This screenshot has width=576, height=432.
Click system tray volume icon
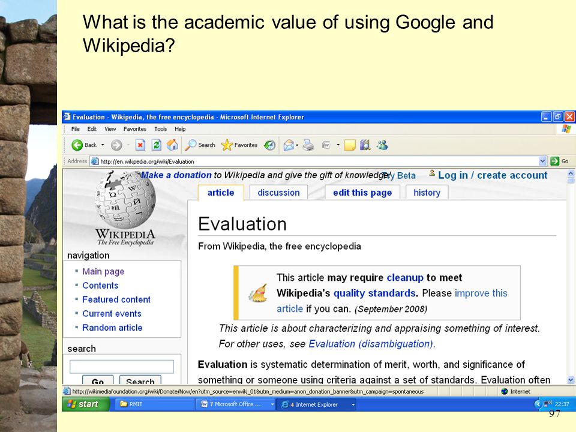pos(548,404)
